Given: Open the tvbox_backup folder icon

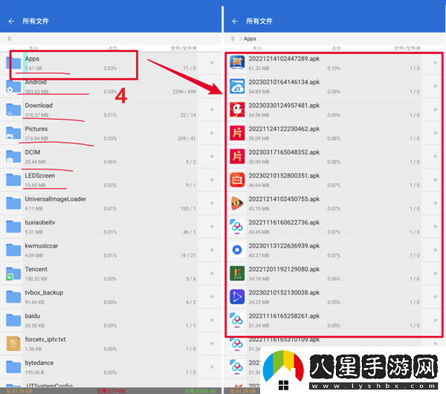Looking at the screenshot, I should pyautogui.click(x=13, y=297).
